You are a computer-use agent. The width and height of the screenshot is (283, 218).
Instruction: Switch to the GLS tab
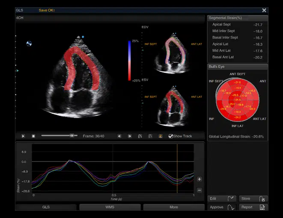(46, 207)
